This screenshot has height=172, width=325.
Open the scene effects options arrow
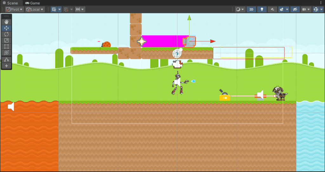tap(287, 9)
